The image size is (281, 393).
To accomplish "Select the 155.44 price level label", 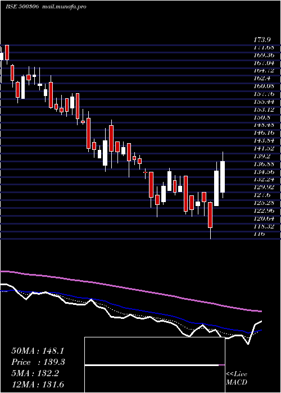I will pyautogui.click(x=264, y=102).
